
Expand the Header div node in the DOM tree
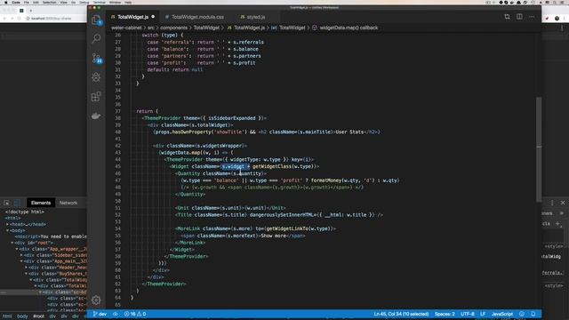pyautogui.click(x=26, y=268)
